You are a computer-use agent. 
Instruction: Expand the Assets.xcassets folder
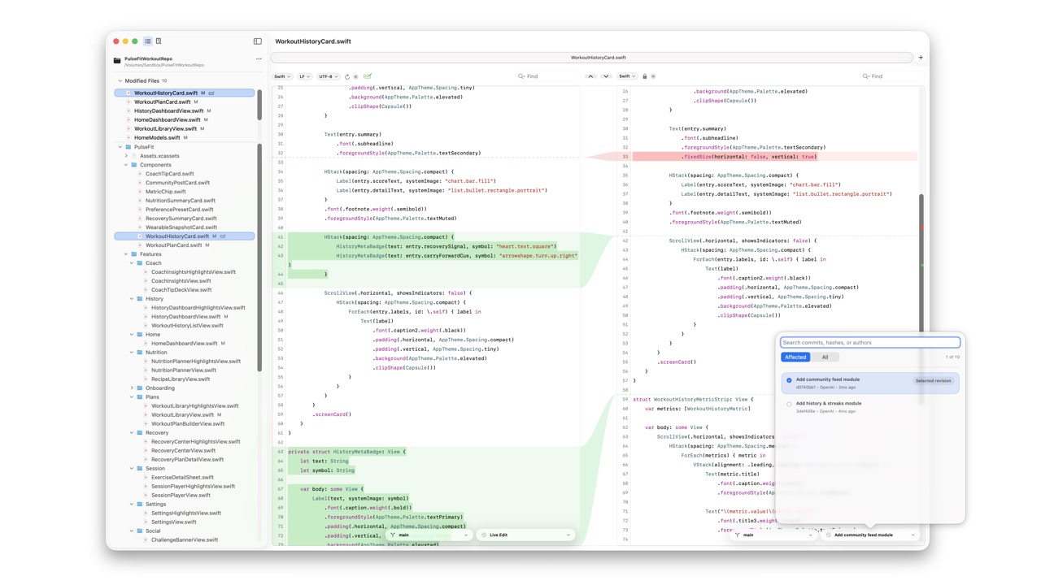click(x=126, y=156)
